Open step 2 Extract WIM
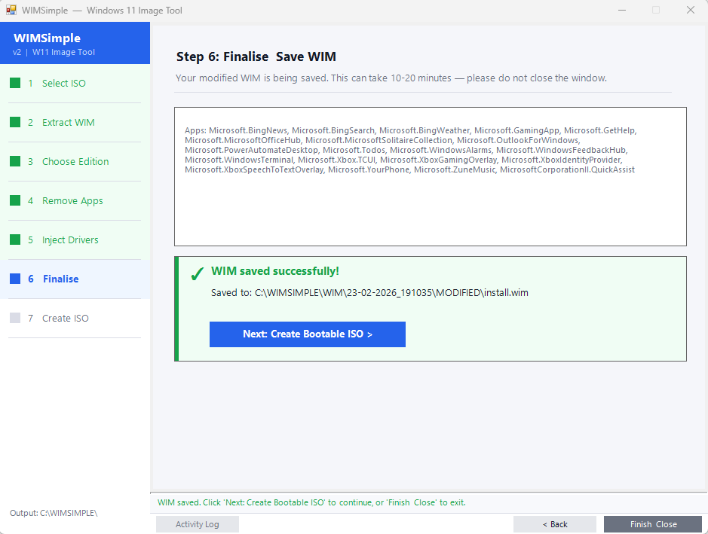The width and height of the screenshot is (708, 534). coord(68,123)
